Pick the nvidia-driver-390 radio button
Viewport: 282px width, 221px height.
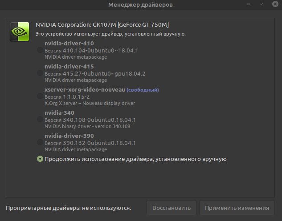40,143
